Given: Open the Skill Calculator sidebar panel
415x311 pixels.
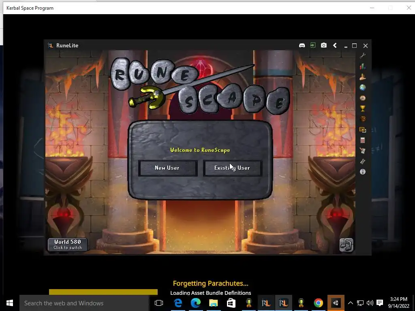Looking at the screenshot, I should 363,140.
